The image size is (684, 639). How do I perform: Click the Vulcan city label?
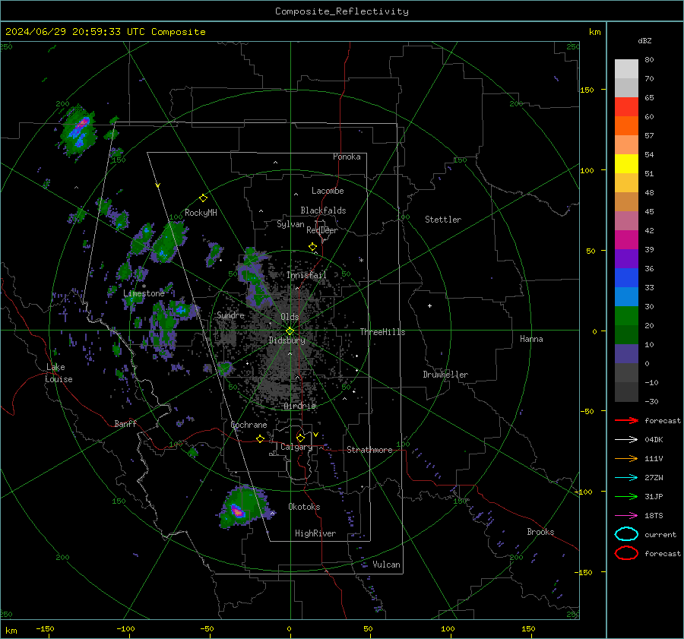click(x=386, y=565)
